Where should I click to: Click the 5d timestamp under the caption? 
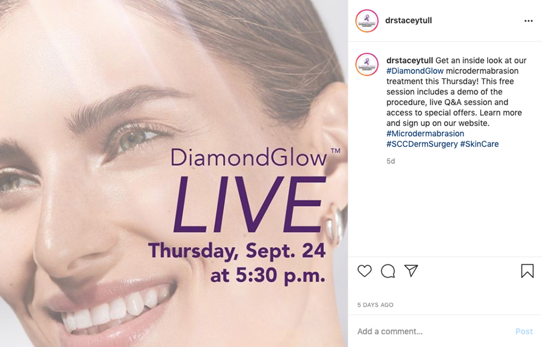tap(391, 161)
